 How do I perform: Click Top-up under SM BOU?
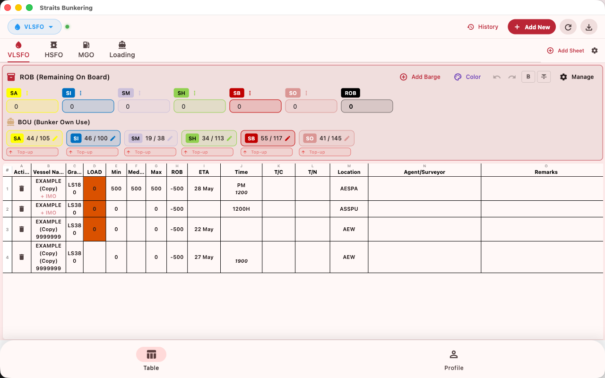[150, 152]
